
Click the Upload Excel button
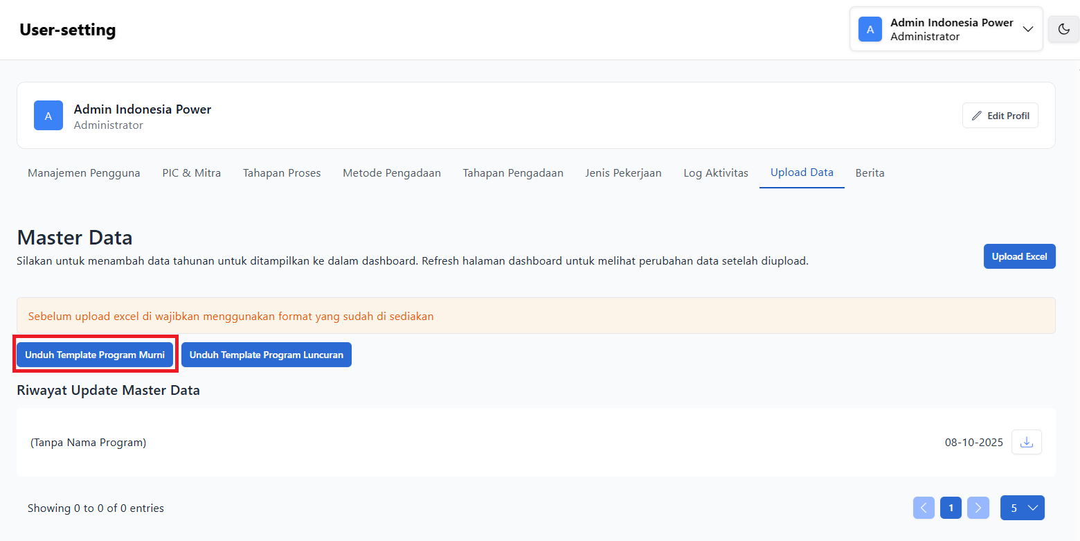(x=1019, y=256)
